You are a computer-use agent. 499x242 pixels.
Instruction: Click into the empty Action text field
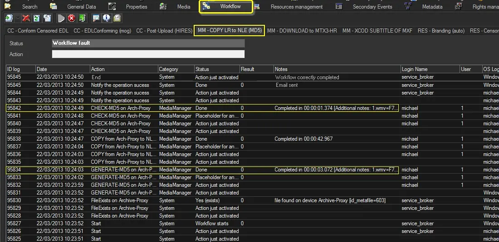pyautogui.click(x=148, y=54)
